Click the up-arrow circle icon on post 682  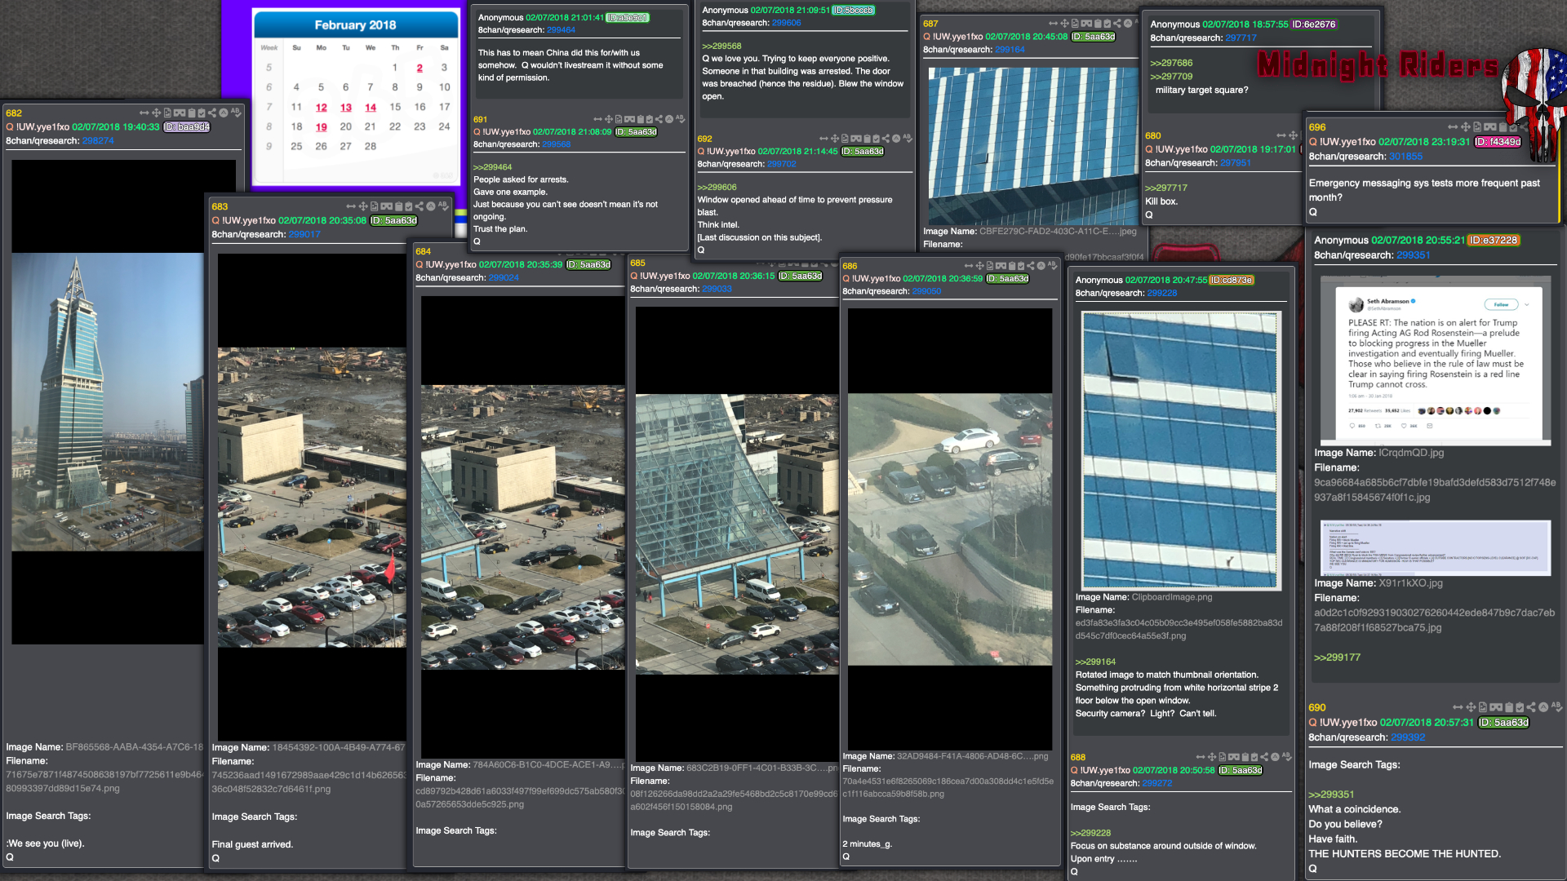click(x=224, y=113)
